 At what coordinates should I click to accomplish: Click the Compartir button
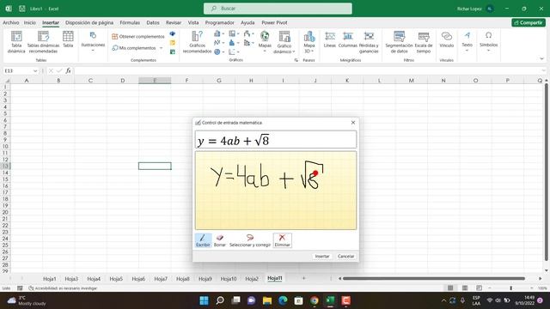pyautogui.click(x=529, y=22)
